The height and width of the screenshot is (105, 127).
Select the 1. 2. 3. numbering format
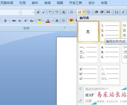(x=110, y=31)
